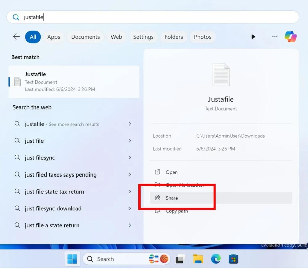Launch Microsoft Edge from the taskbar
The height and width of the screenshot is (269, 308).
[x=216, y=259]
